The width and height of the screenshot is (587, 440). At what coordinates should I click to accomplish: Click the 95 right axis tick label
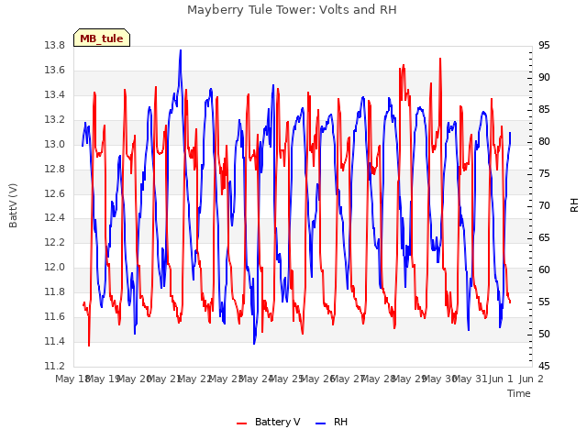tap(544, 46)
